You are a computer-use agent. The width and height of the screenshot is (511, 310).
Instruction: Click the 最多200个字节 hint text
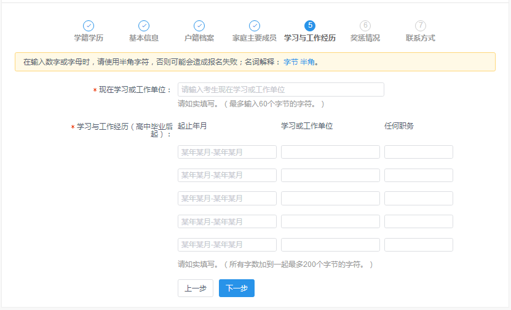275,264
